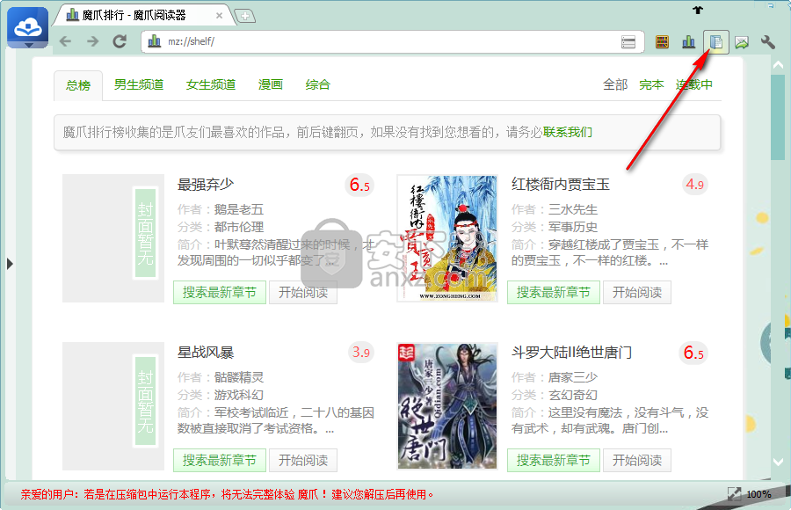Click the scroll down arrow
This screenshot has height=510, width=791.
[x=778, y=462]
